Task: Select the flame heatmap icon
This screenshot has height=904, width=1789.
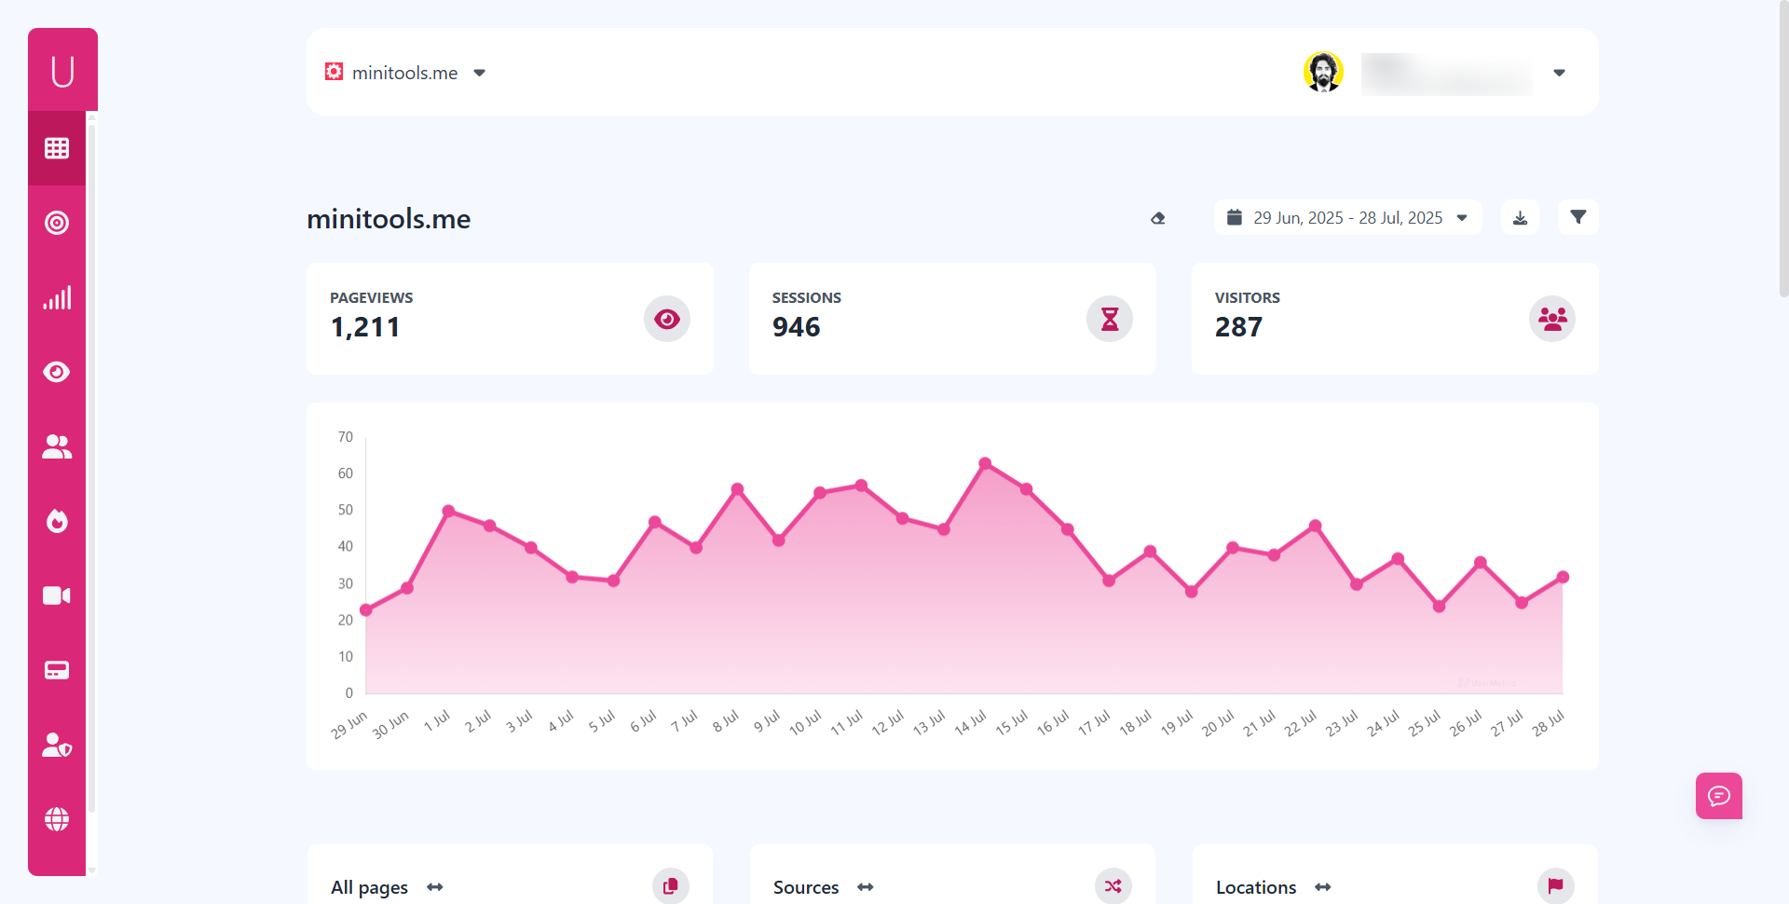Action: tap(57, 520)
